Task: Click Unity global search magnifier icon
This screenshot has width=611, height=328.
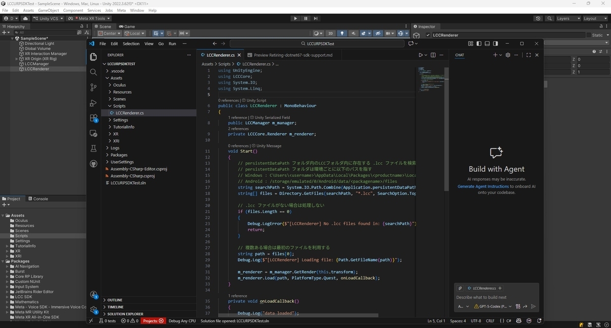Action: pyautogui.click(x=549, y=18)
